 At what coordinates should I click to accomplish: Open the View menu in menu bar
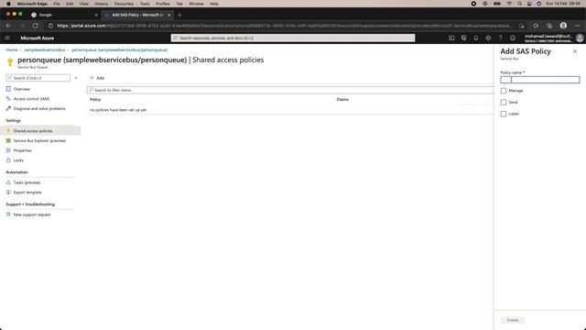(x=84, y=4)
